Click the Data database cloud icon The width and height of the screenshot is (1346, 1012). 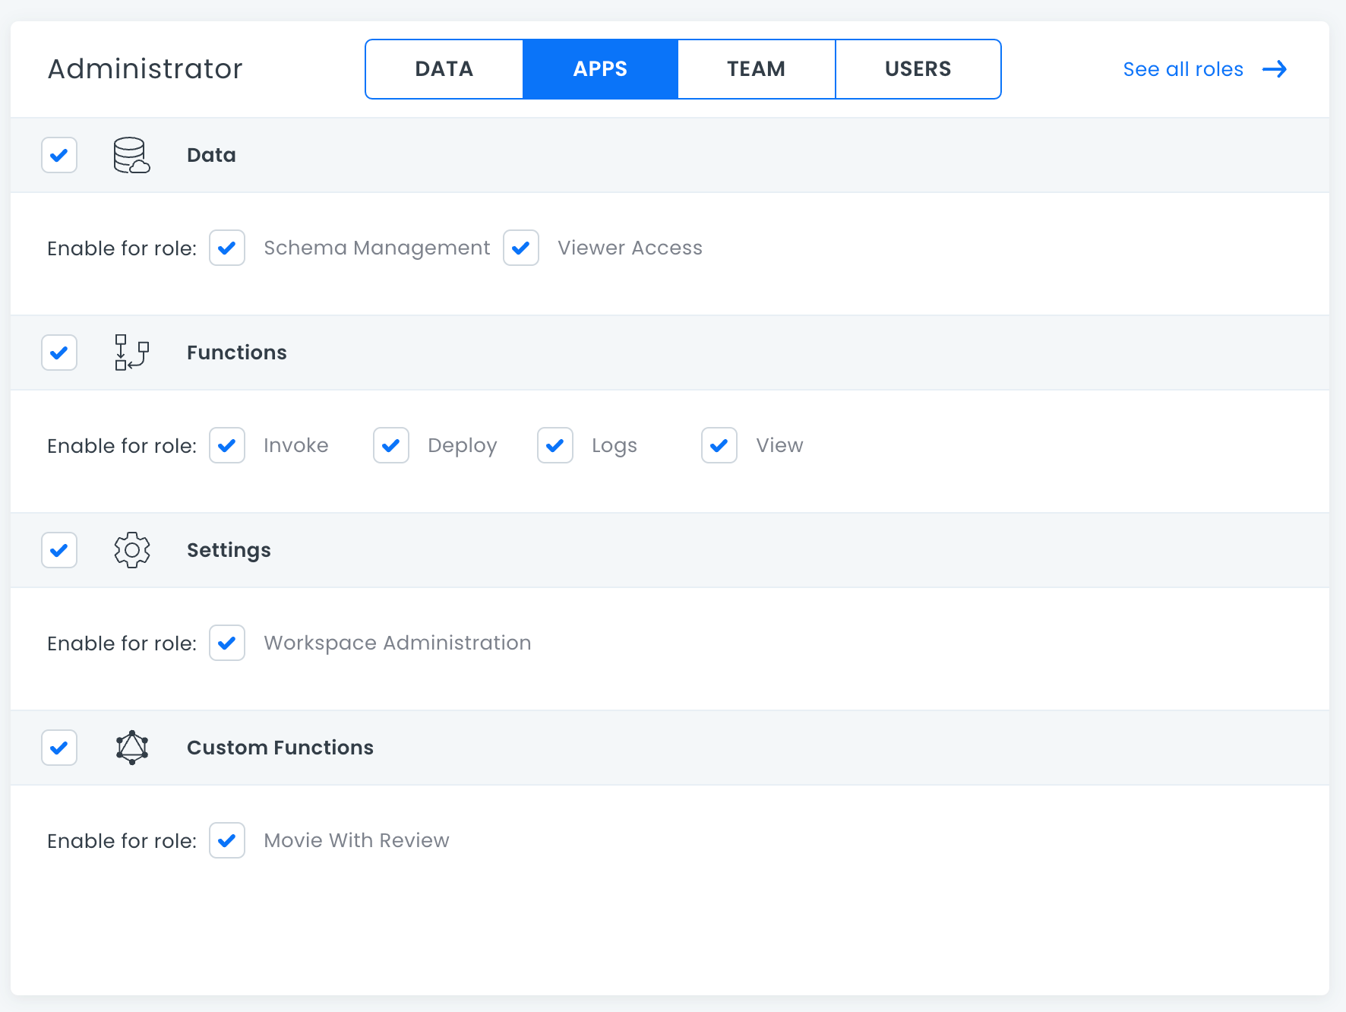point(131,155)
